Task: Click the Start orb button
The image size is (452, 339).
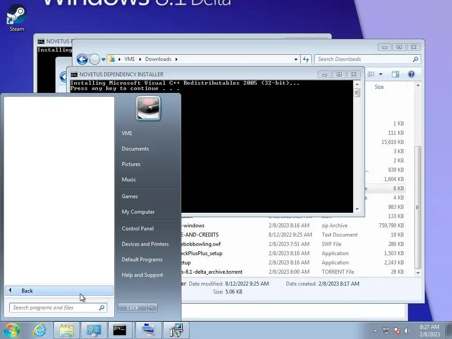Action: pyautogui.click(x=12, y=330)
